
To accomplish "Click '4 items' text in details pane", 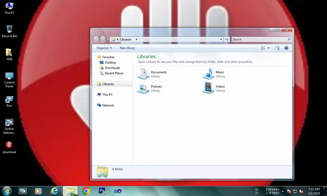I will tap(118, 169).
